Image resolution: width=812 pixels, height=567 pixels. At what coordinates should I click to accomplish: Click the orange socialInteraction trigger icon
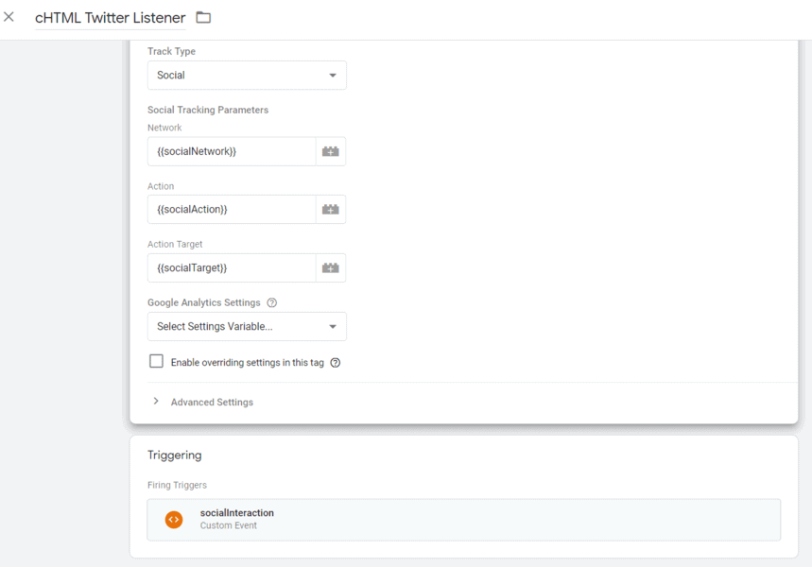pos(174,519)
